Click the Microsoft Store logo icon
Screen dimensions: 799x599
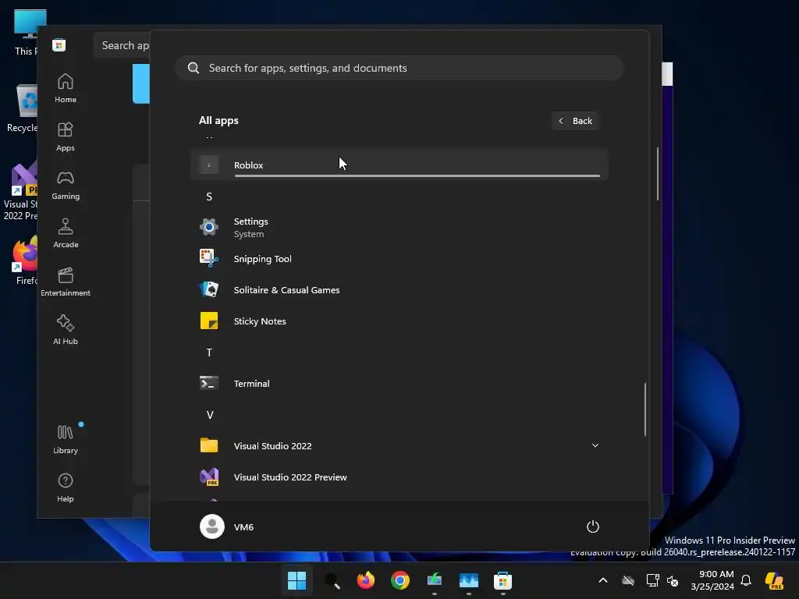click(59, 44)
